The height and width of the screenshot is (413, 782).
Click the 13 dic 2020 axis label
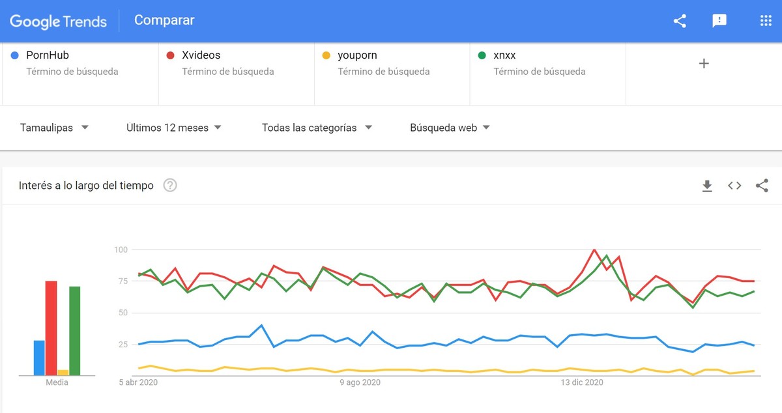pyautogui.click(x=582, y=382)
